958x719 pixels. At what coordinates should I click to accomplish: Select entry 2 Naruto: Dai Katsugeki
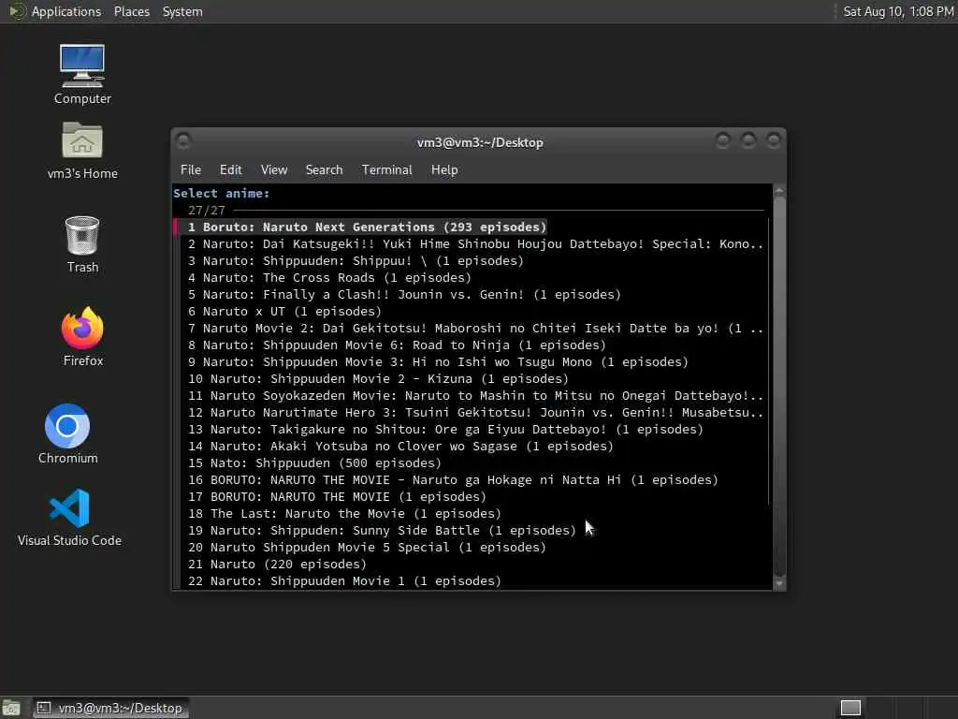pos(475,244)
